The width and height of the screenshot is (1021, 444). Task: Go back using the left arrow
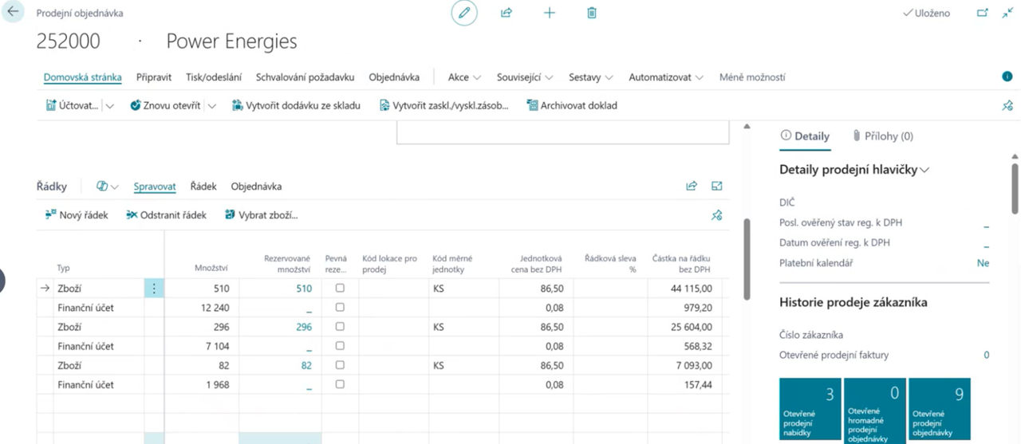[13, 13]
